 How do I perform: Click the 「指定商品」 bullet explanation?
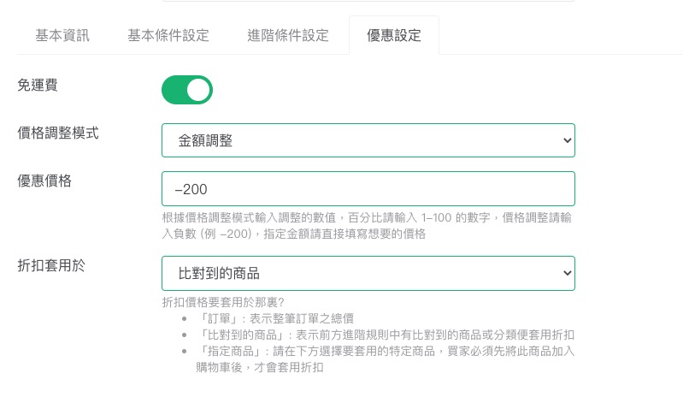point(386,359)
